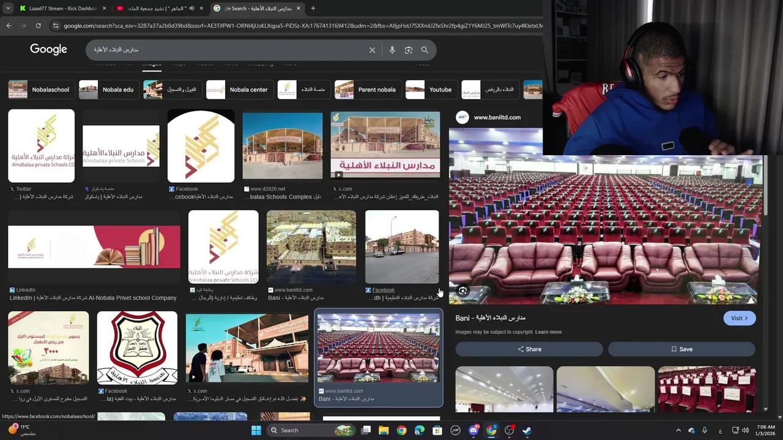Click the search query input field
This screenshot has width=783, height=440.
(226, 50)
